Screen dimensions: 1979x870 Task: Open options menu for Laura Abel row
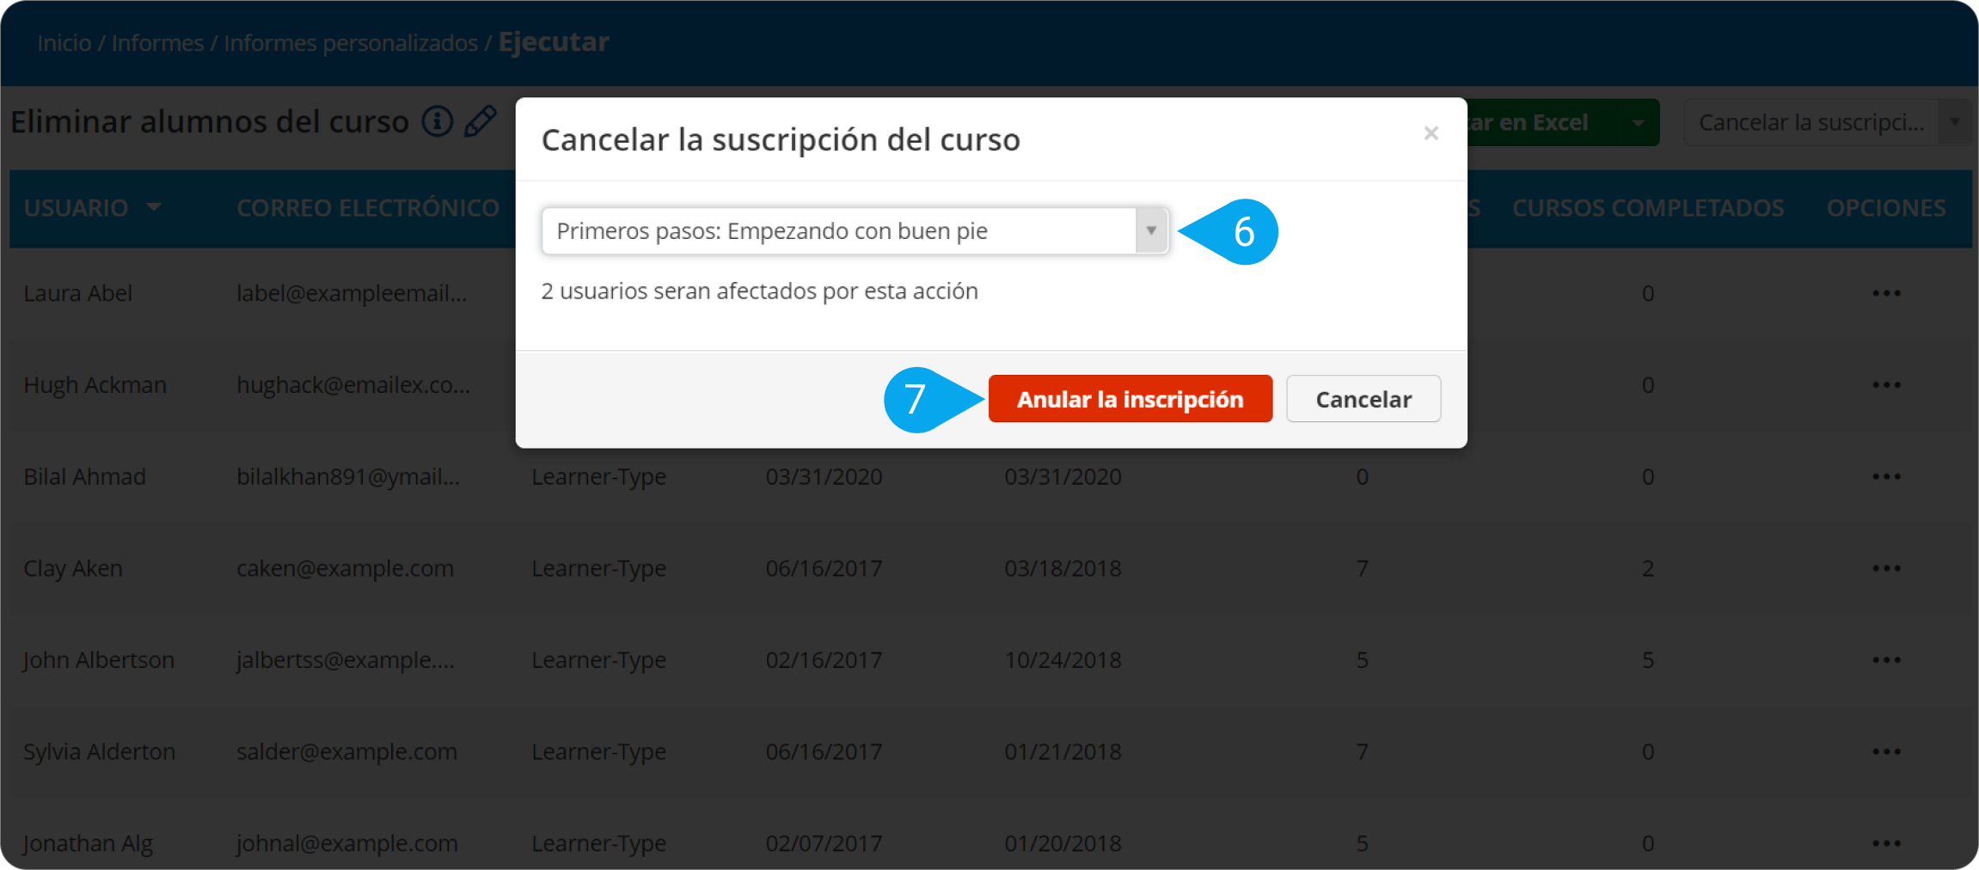(x=1886, y=293)
